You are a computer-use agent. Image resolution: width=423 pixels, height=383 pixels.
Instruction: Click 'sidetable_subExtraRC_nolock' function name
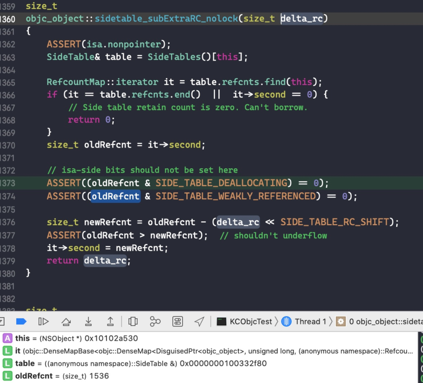pos(166,18)
